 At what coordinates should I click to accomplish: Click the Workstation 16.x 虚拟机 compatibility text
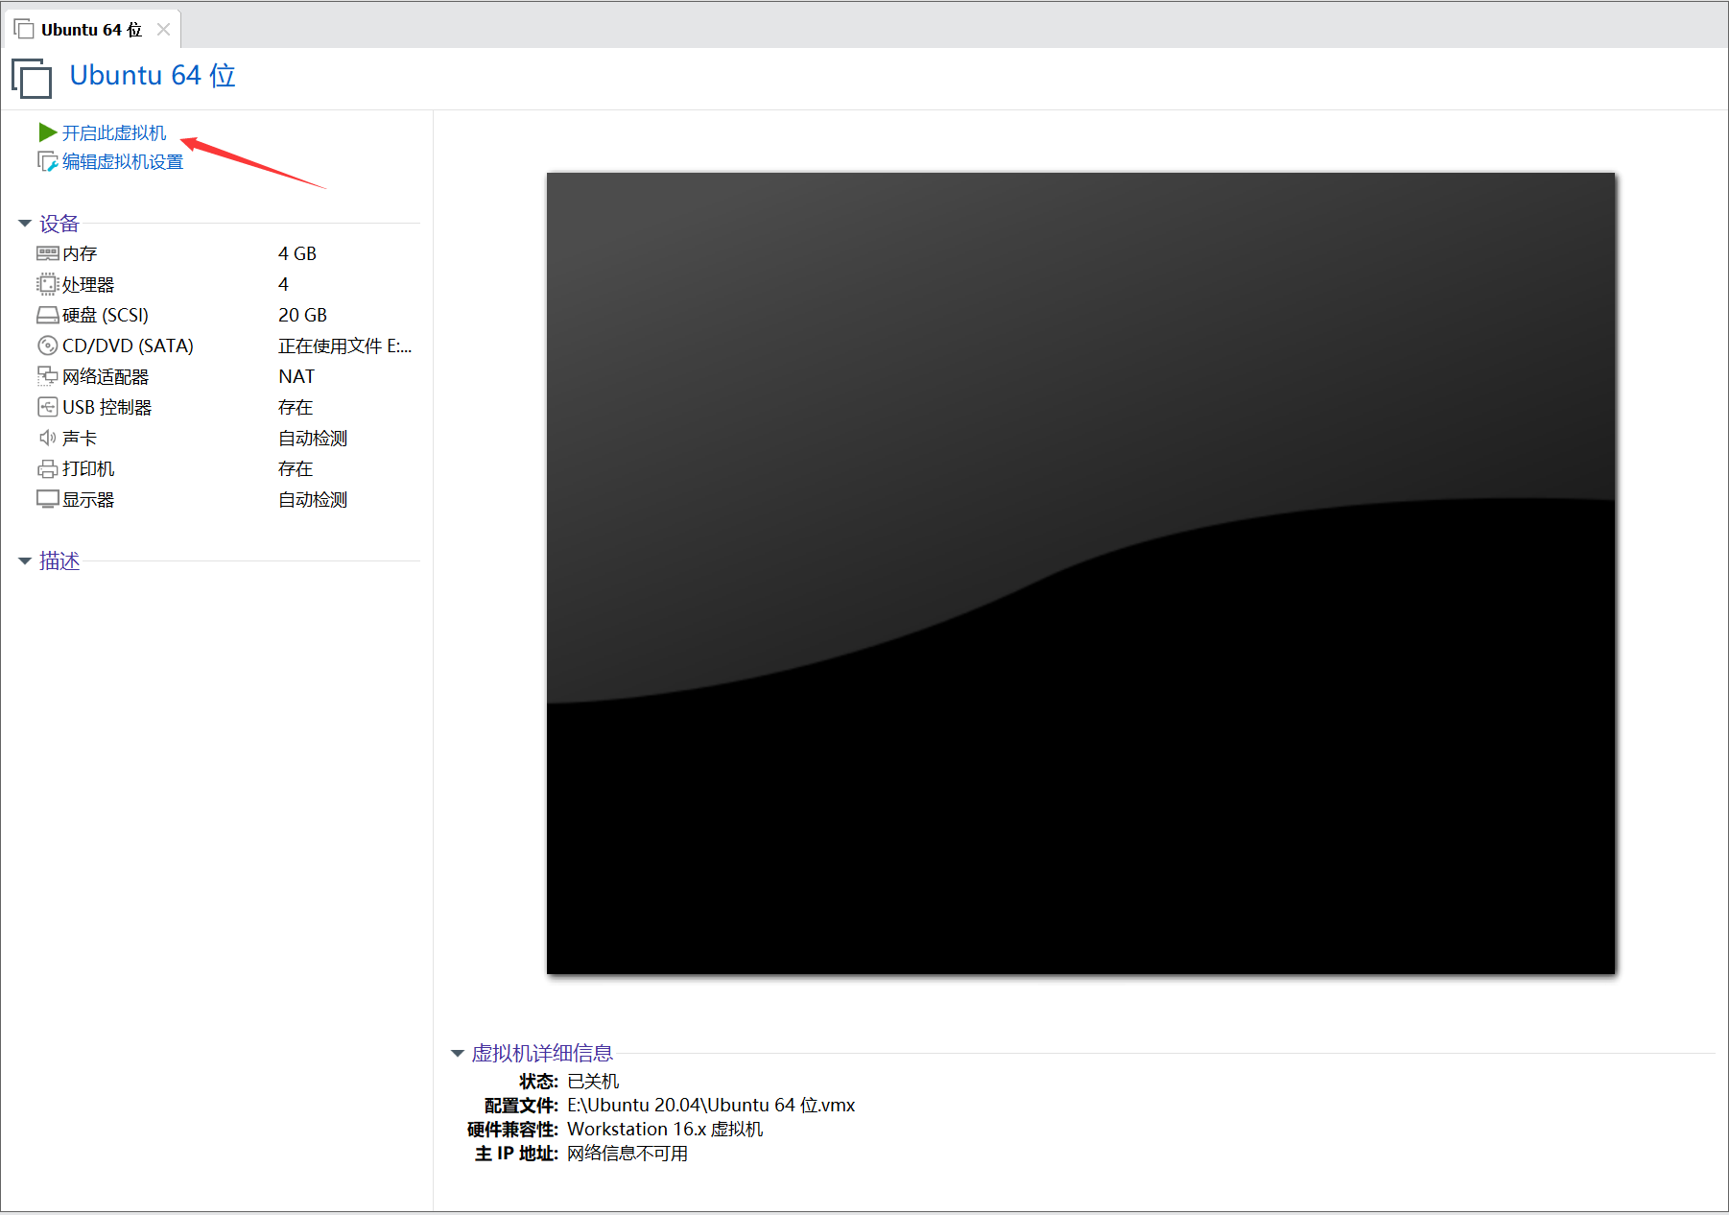[665, 1129]
